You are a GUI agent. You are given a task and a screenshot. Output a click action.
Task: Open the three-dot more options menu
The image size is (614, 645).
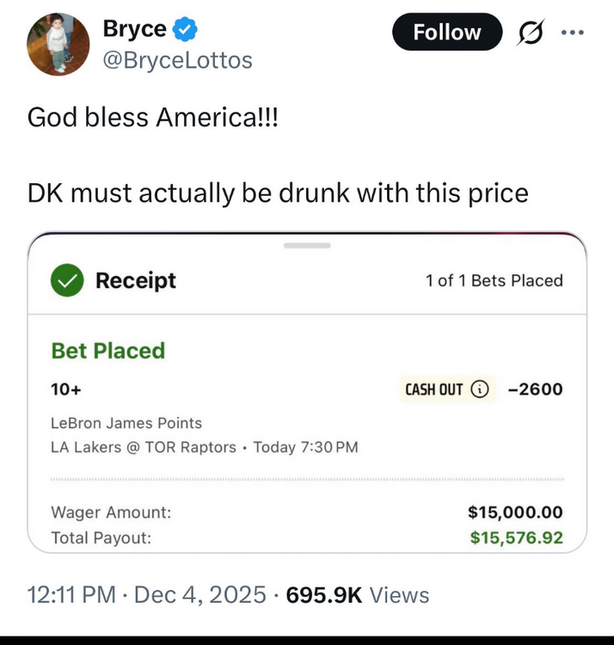[x=571, y=33]
